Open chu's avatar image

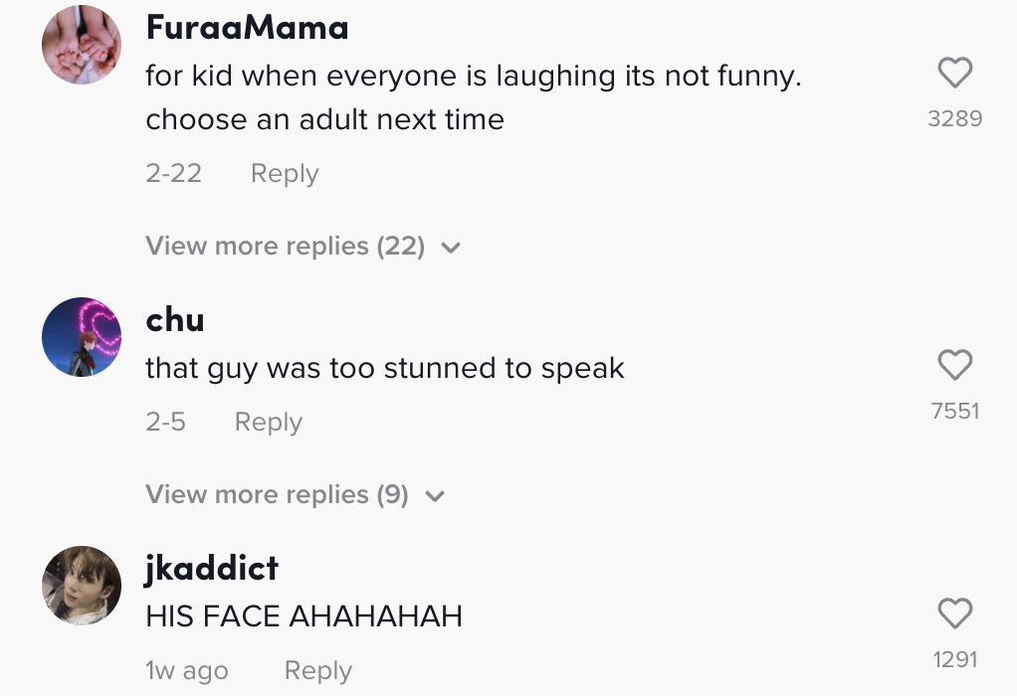coord(82,337)
